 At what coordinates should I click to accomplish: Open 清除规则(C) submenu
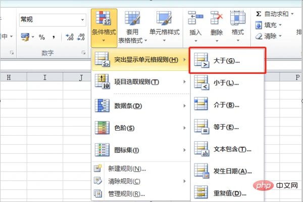click(x=140, y=181)
